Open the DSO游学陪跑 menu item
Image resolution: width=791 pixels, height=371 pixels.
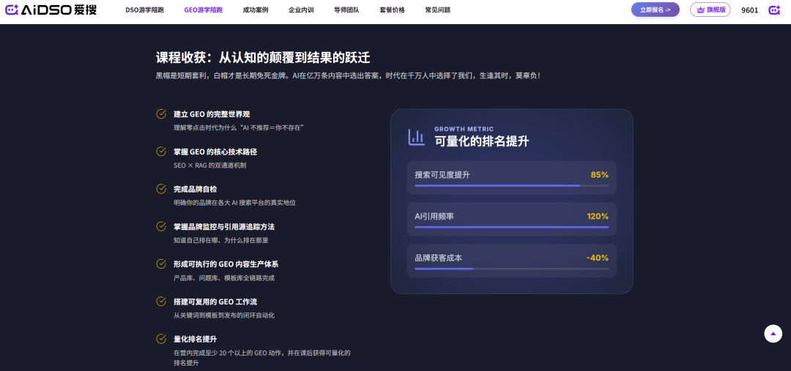(x=144, y=10)
